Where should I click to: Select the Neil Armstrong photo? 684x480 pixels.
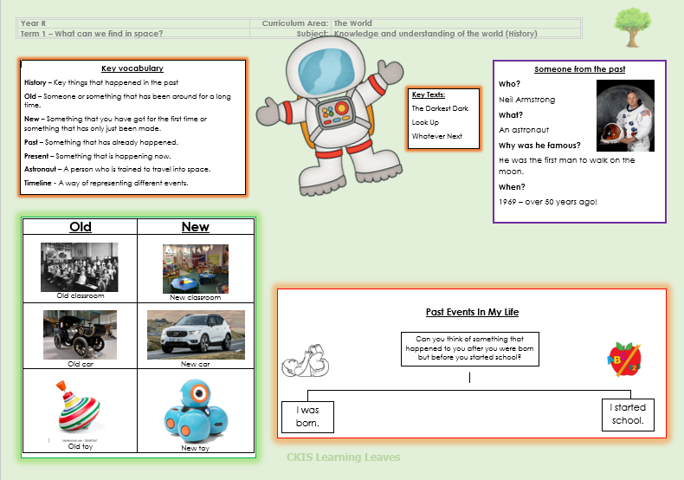pos(625,115)
